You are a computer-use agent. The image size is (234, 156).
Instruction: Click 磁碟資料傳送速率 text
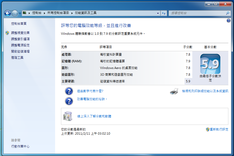[112, 81]
